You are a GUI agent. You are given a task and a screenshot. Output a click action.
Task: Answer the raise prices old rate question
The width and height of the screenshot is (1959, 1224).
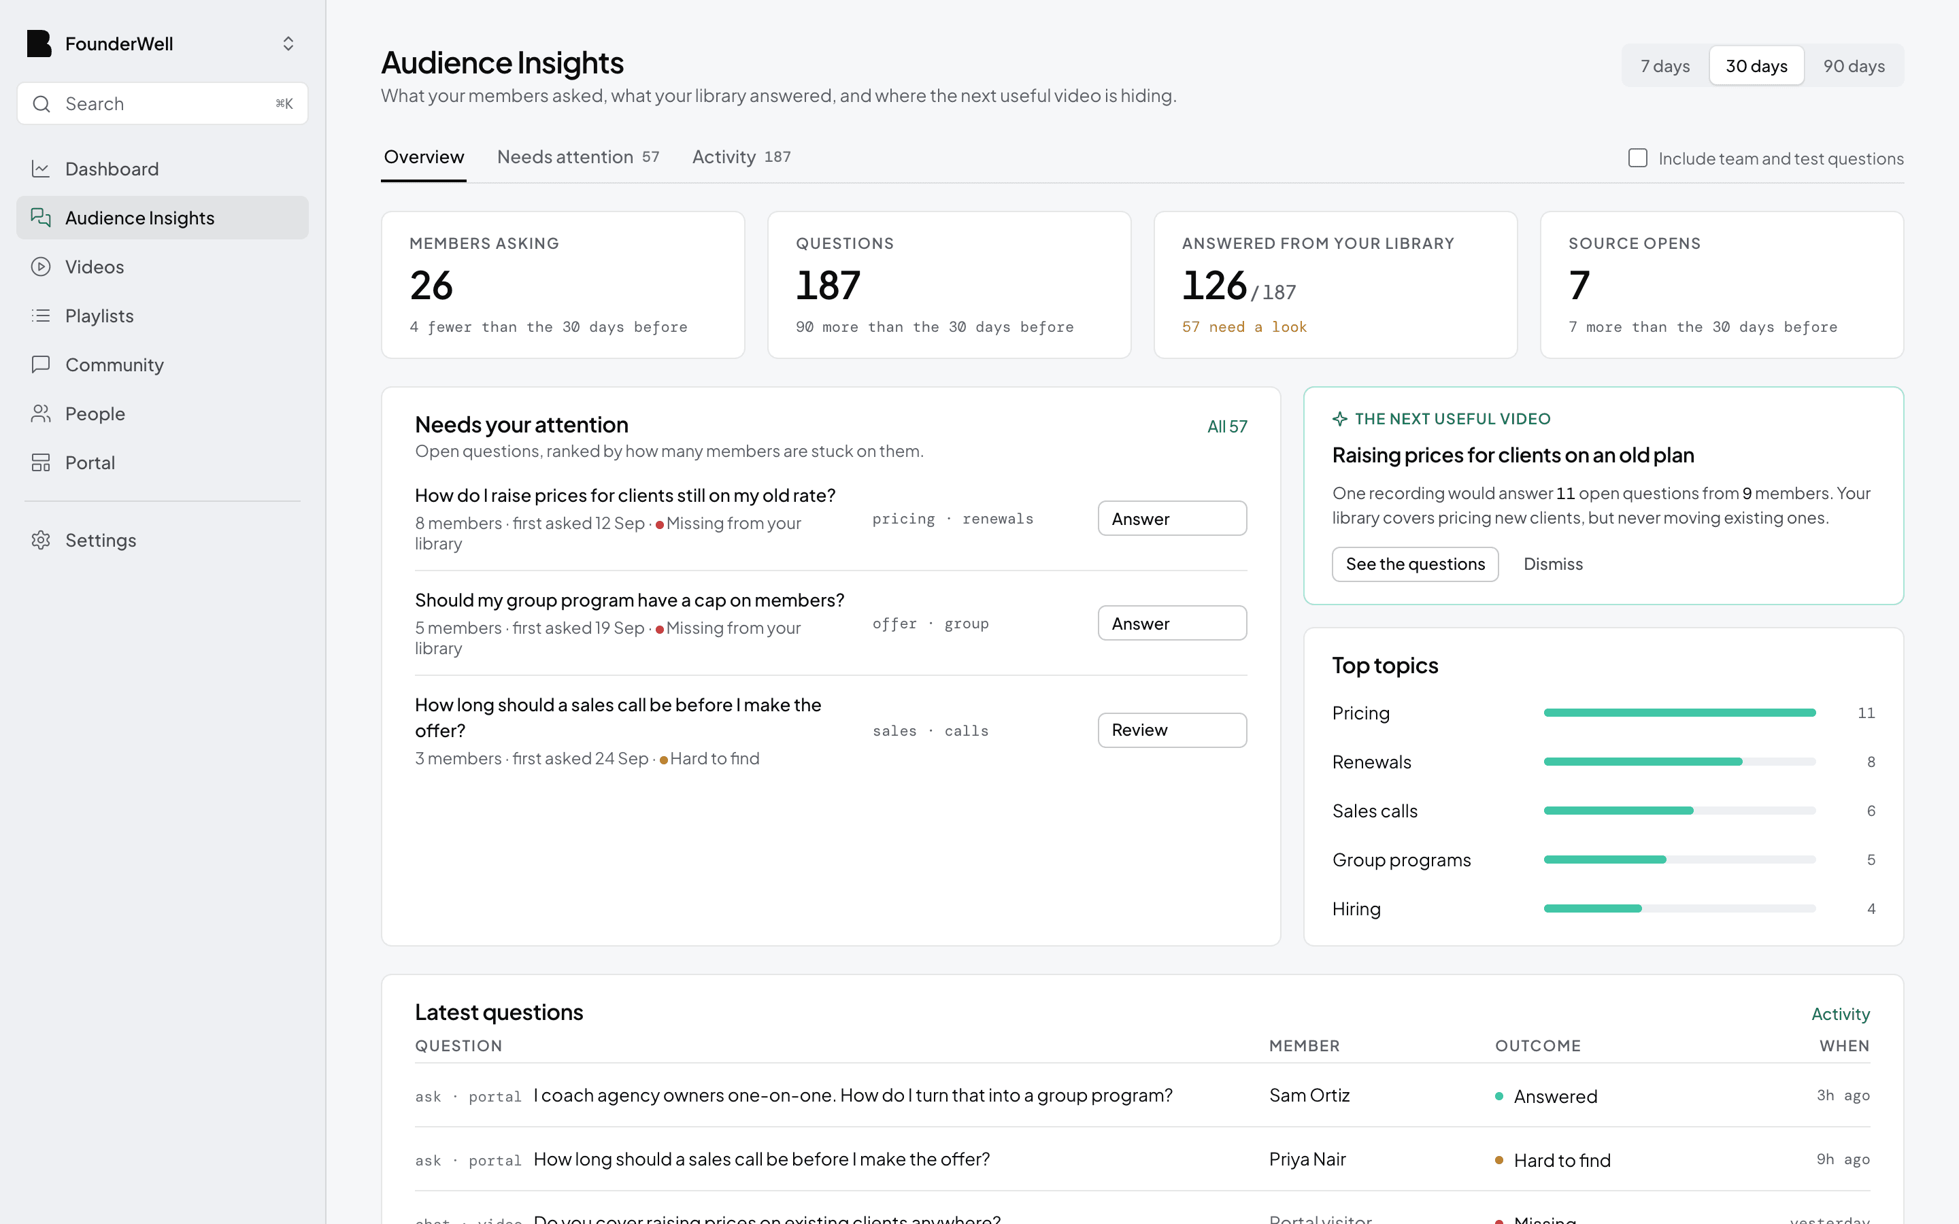tap(1172, 518)
